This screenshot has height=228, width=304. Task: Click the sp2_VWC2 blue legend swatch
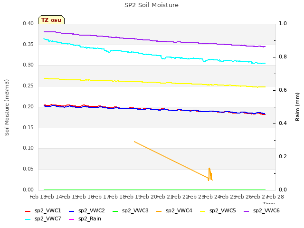tap(72, 211)
